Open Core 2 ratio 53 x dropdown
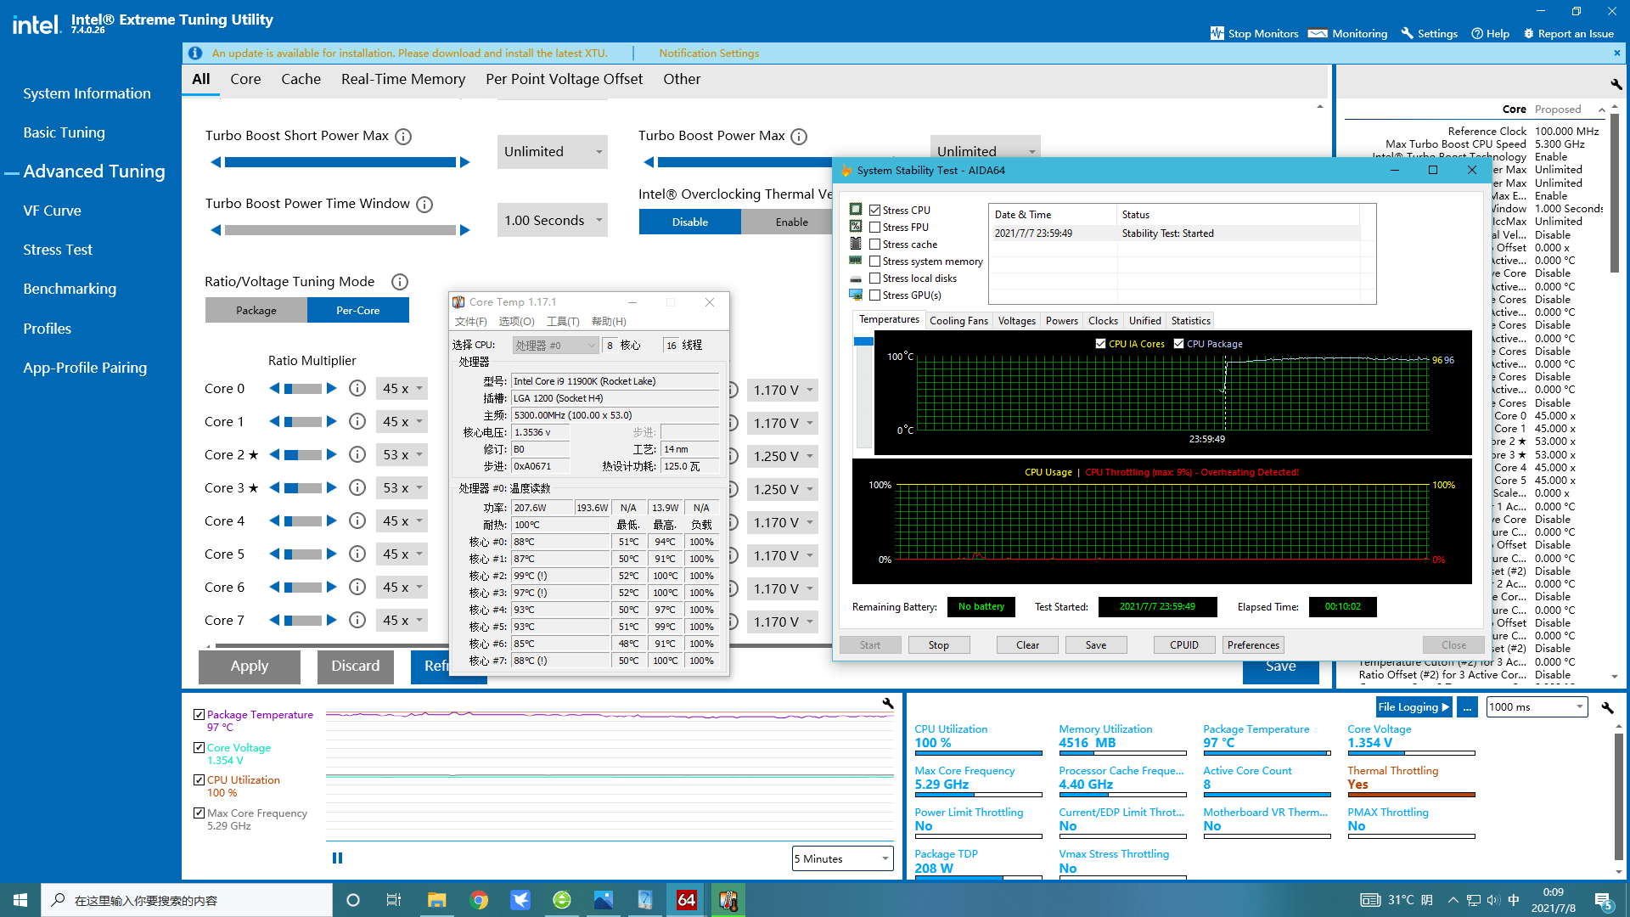1630x917 pixels. (x=402, y=455)
